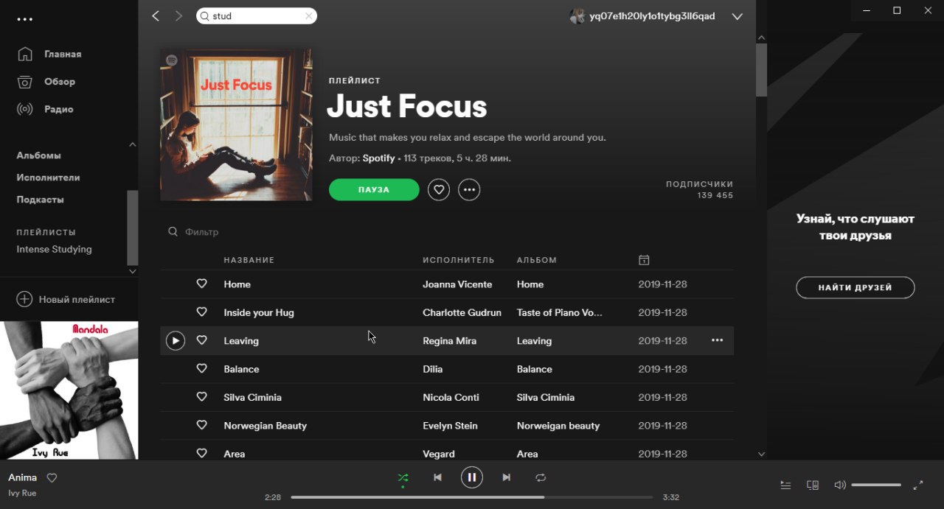Like the track Home
944x509 pixels.
pyautogui.click(x=201, y=284)
